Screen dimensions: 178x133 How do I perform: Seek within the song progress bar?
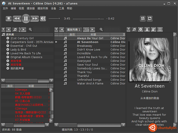pos(88,19)
